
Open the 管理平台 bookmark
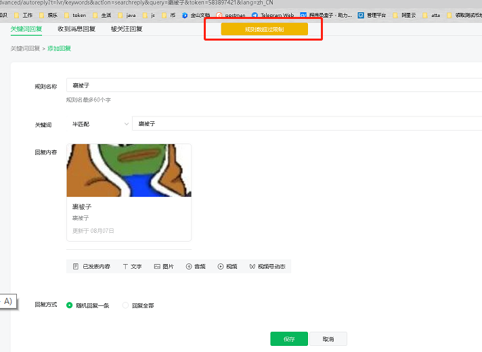point(372,16)
